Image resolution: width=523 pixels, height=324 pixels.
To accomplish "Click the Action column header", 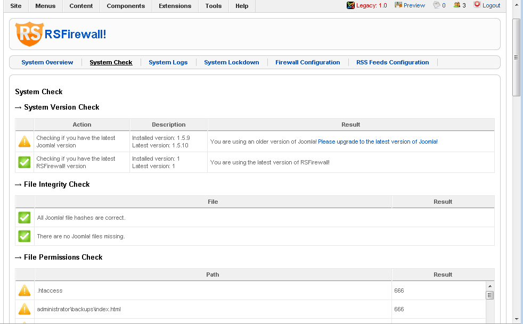I will [x=81, y=124].
